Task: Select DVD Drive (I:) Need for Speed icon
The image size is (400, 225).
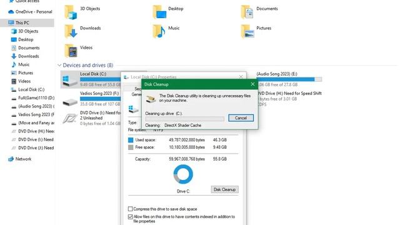Action: (x=70, y=118)
